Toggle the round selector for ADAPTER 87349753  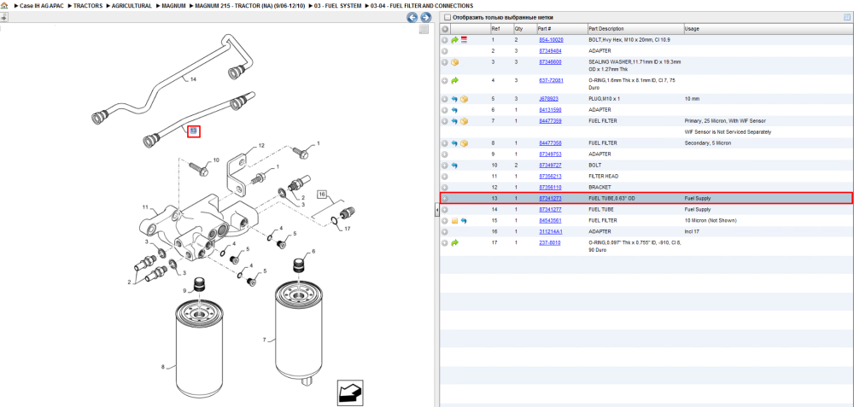[444, 154]
